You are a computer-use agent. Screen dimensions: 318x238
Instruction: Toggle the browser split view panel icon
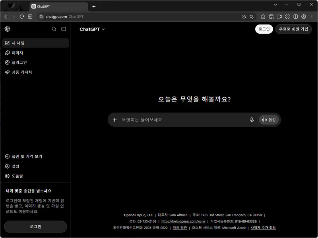tap(296, 17)
